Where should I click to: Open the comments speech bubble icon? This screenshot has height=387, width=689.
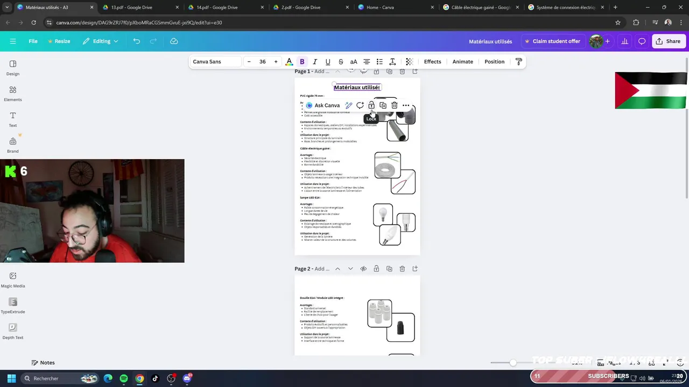[642, 41]
